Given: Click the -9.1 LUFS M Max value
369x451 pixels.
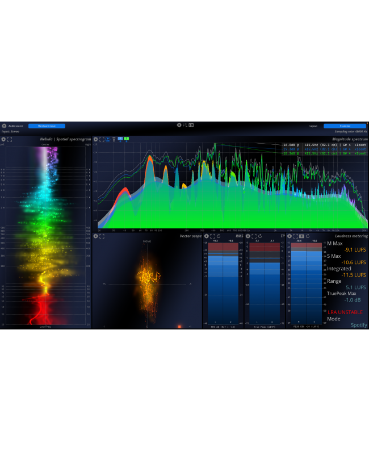Looking at the screenshot, I should tap(355, 250).
